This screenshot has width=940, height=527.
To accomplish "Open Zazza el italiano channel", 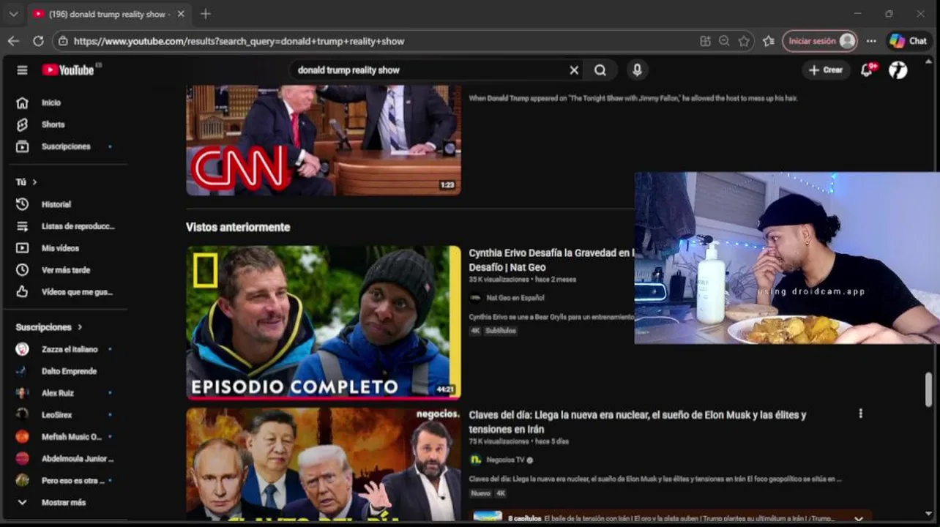I will tap(70, 350).
